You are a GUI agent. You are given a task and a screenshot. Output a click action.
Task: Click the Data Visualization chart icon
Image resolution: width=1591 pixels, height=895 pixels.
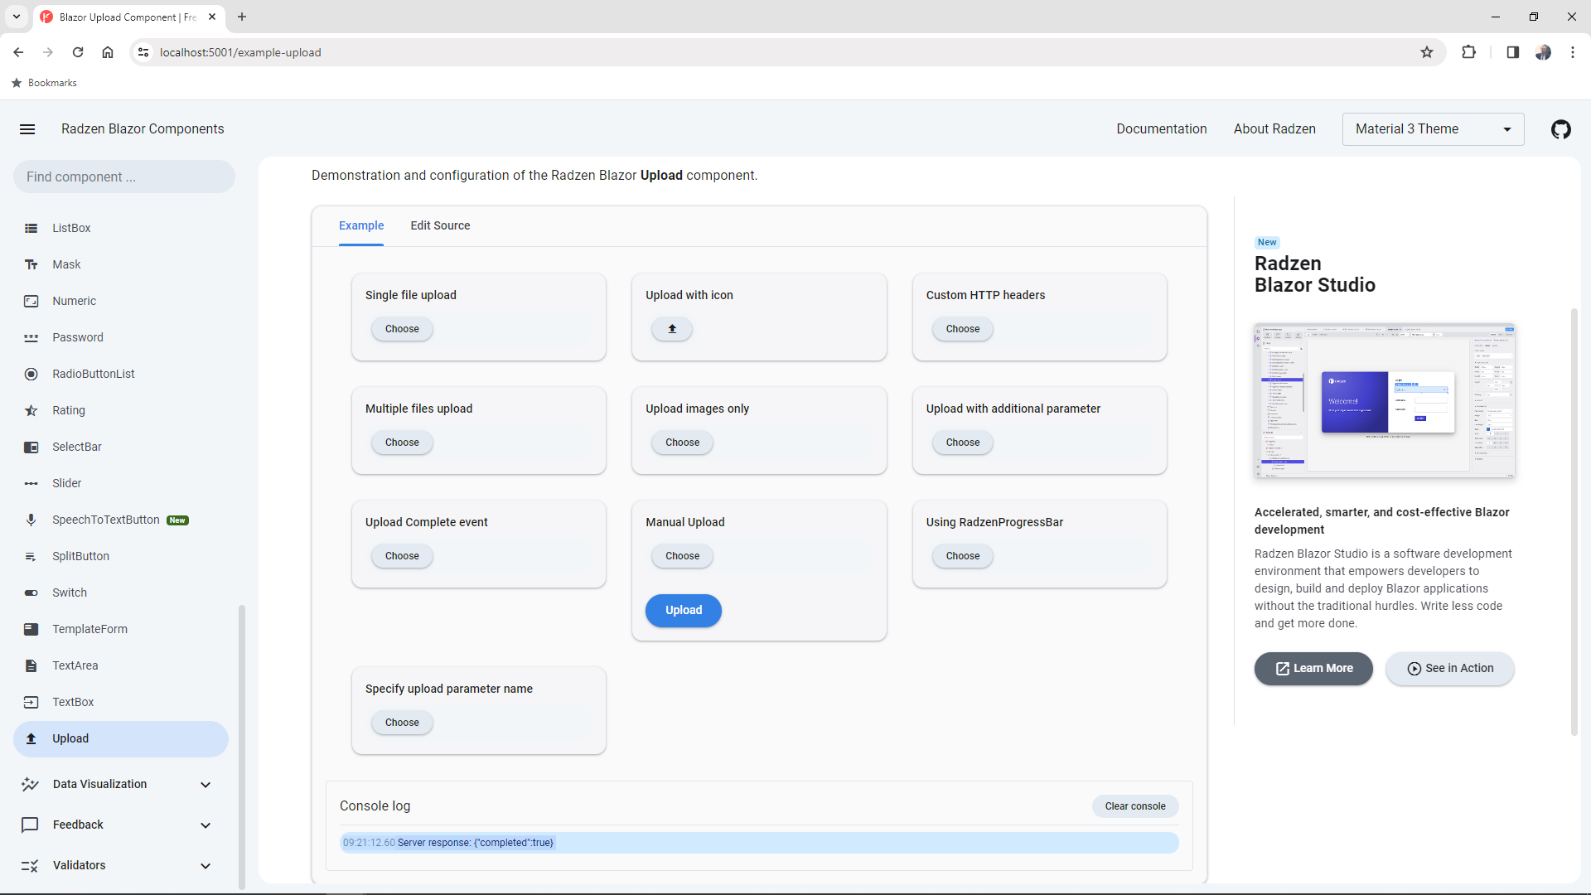30,784
